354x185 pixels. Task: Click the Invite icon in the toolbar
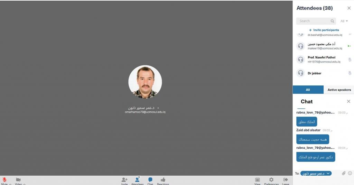[124, 180]
